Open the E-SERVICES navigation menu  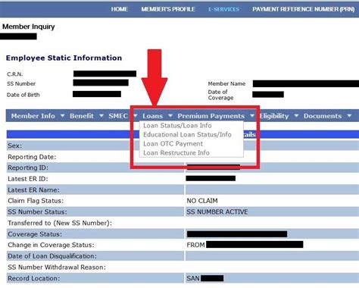(x=223, y=9)
